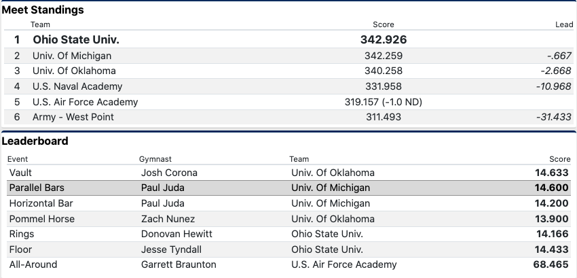Select Horizontal Bar event entry

pyautogui.click(x=41, y=203)
